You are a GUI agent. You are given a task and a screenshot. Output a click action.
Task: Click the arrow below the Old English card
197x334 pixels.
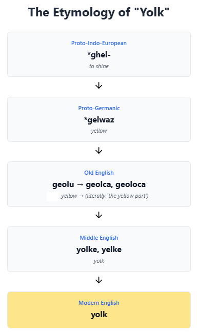click(98, 216)
